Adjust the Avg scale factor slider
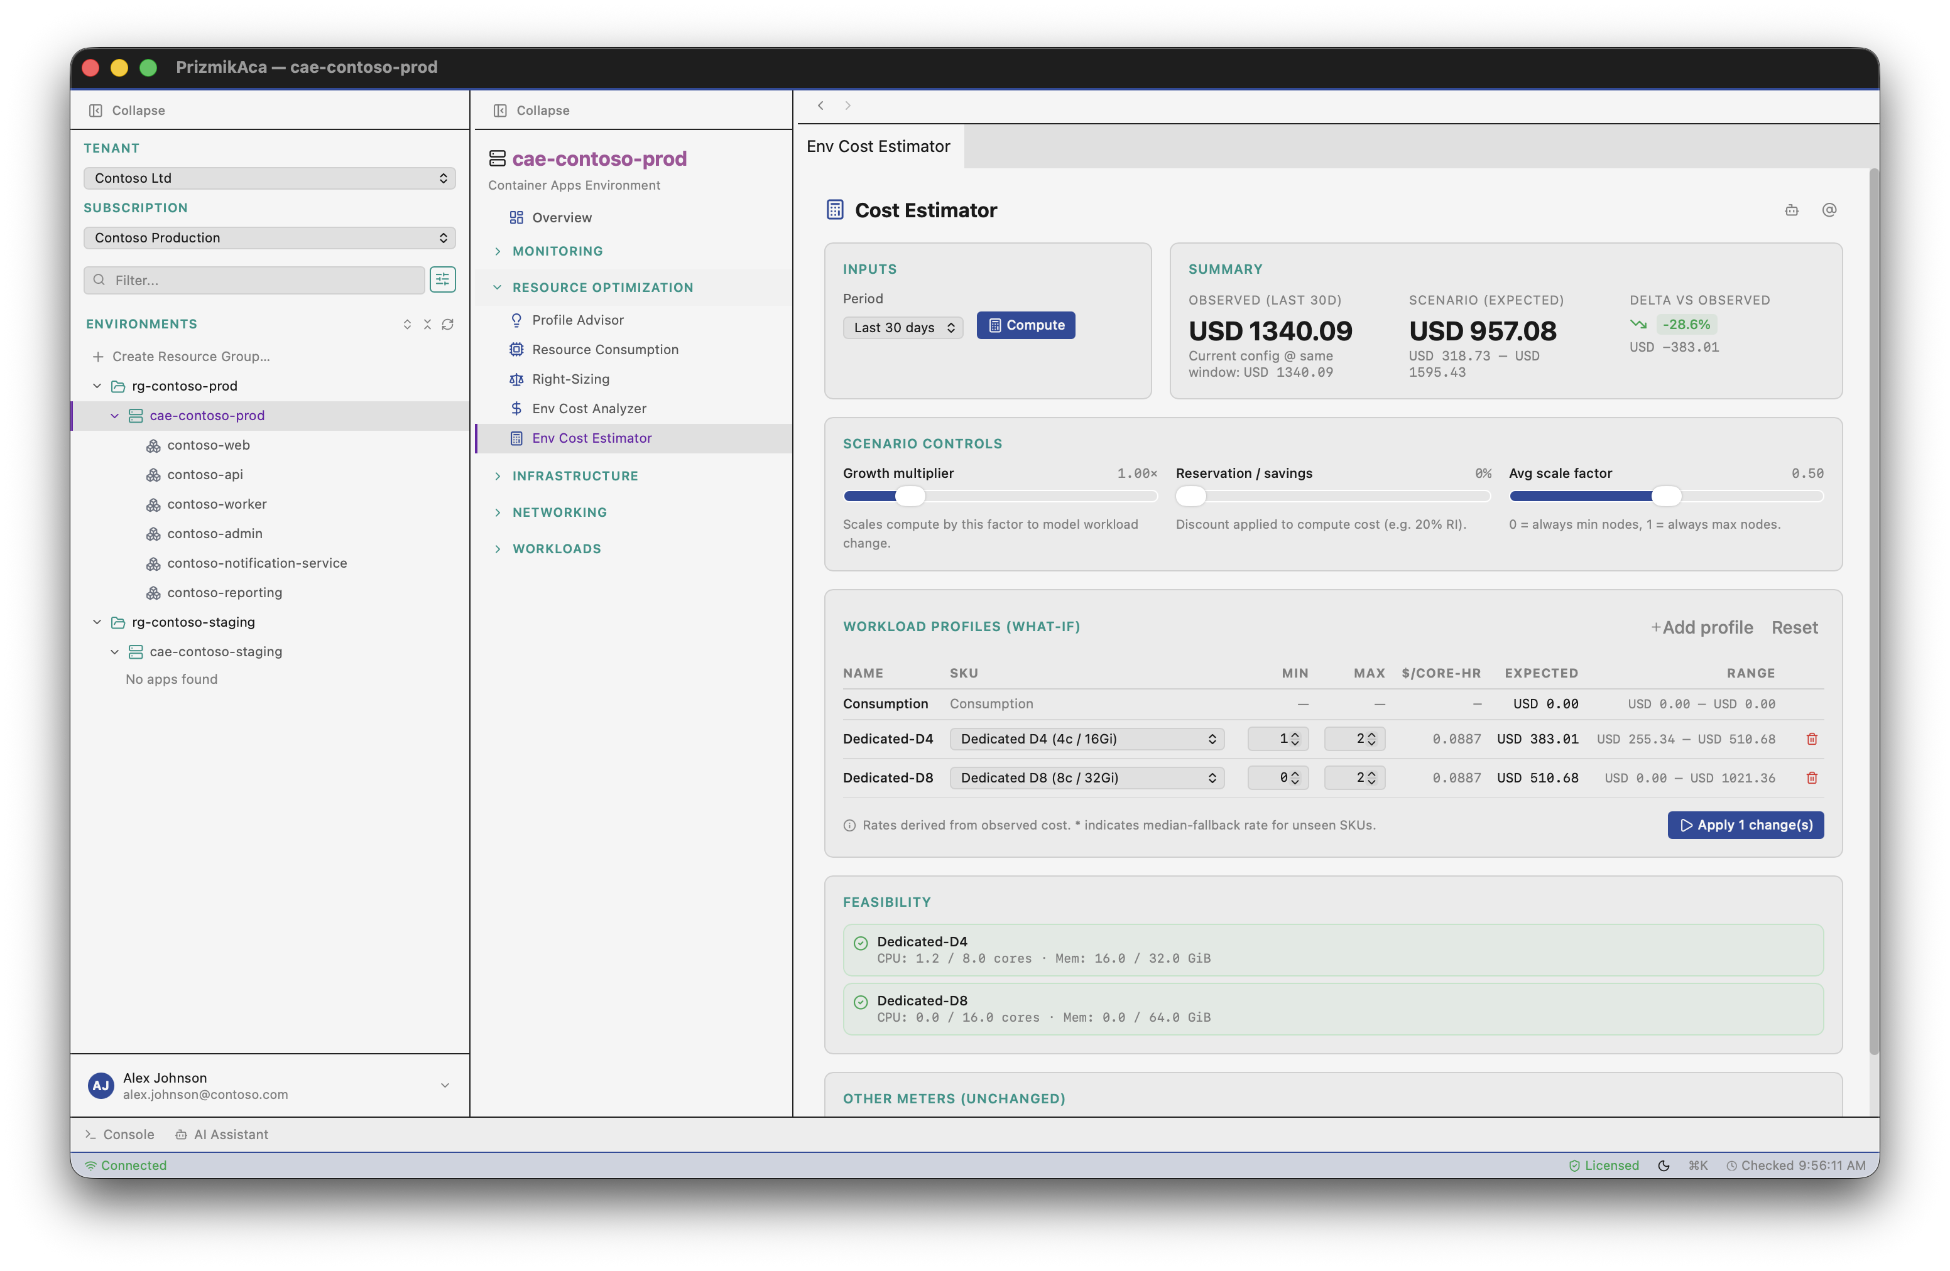Screen dimensions: 1950x1271 tap(1667, 496)
